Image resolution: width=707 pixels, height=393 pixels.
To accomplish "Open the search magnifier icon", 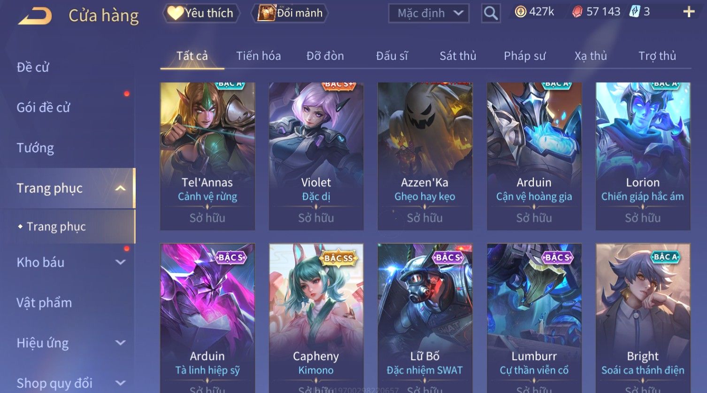I will [491, 13].
